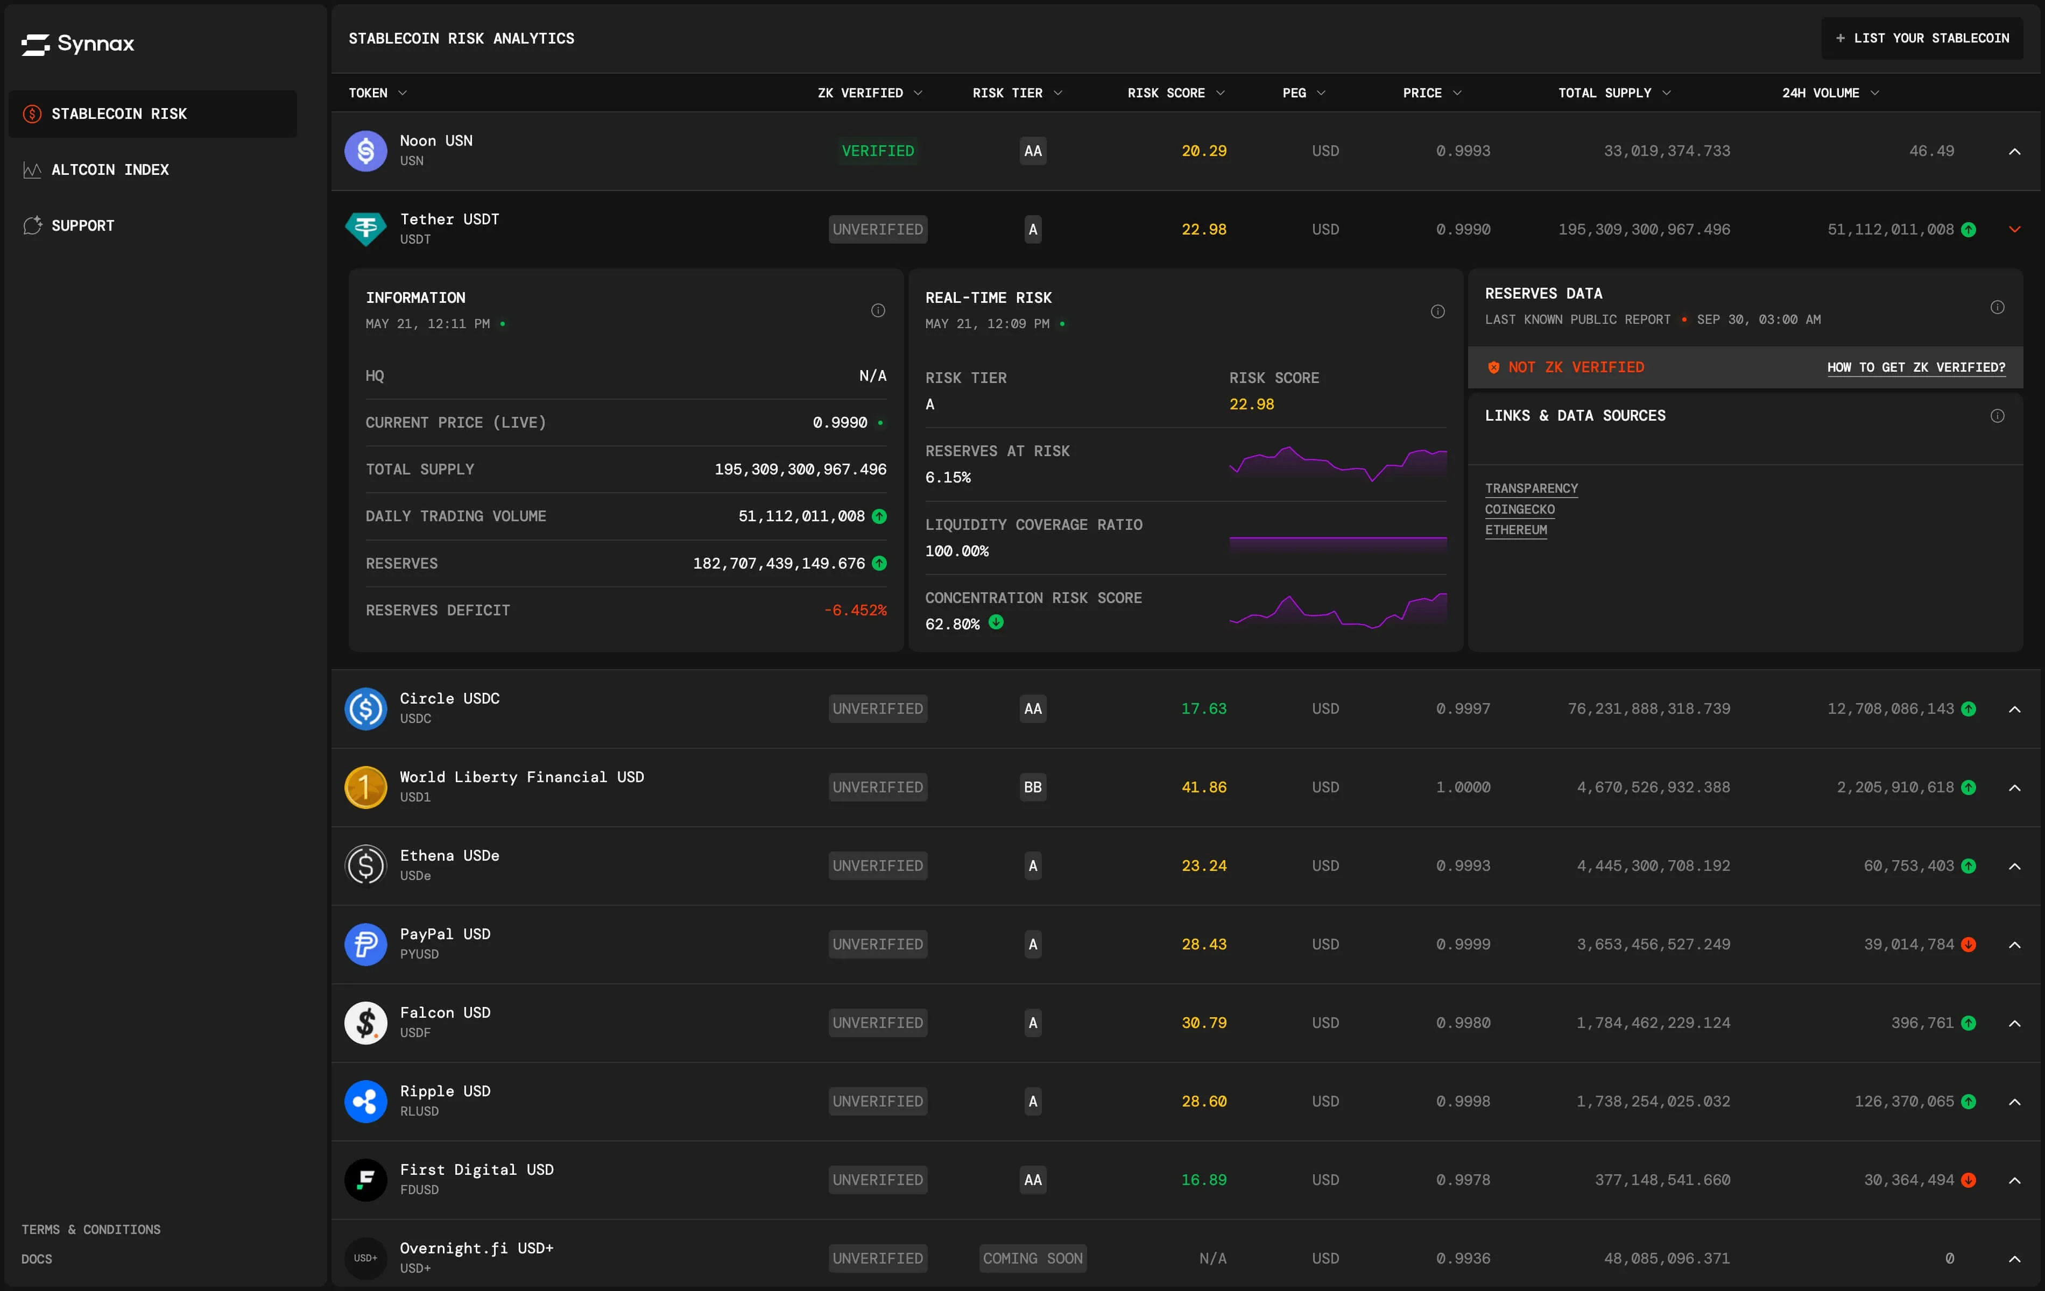Open the Stablecoin Risk sidebar section
The height and width of the screenshot is (1291, 2045).
[x=153, y=114]
